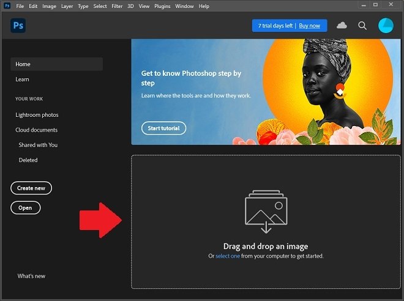Click the 'Drag and drop an image' heading
This screenshot has width=404, height=301.
266,247
